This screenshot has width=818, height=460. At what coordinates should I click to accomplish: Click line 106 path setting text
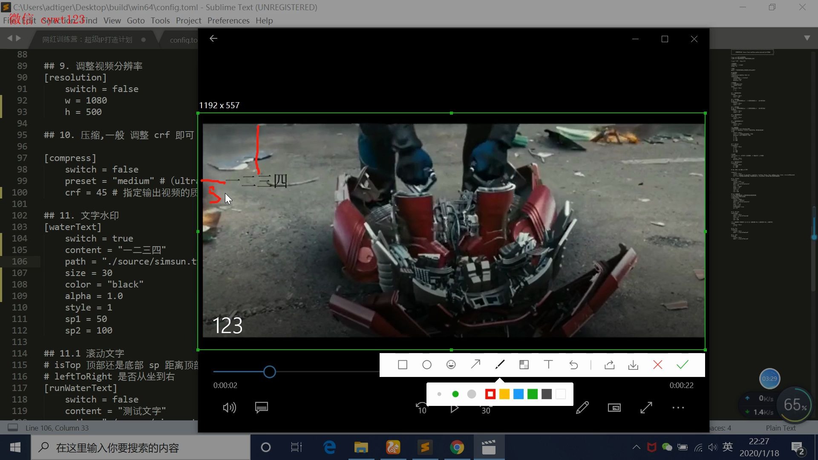point(131,262)
